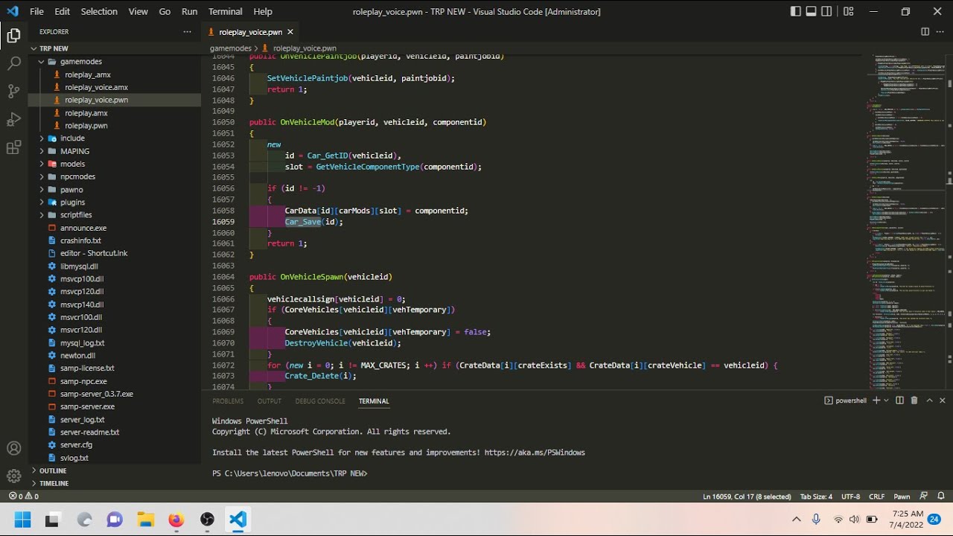Open the Go menu
The height and width of the screenshot is (536, 953).
point(165,11)
